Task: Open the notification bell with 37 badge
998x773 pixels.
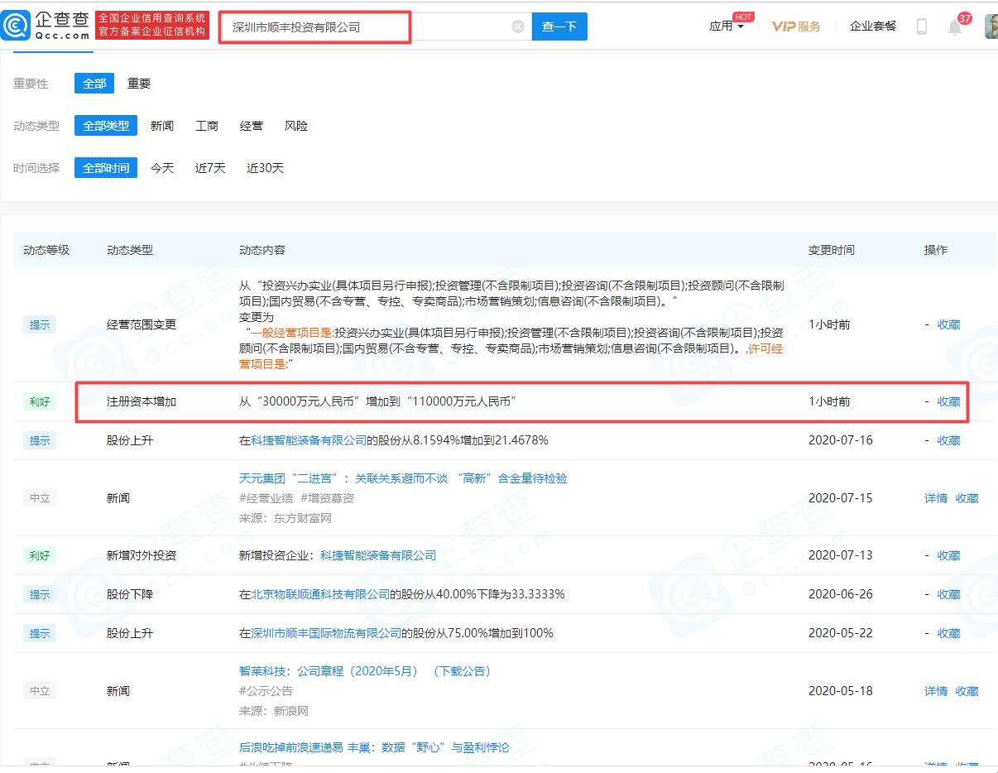Action: [x=955, y=27]
